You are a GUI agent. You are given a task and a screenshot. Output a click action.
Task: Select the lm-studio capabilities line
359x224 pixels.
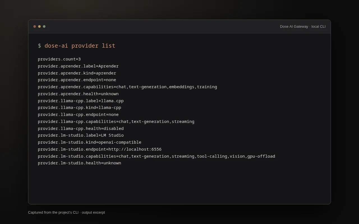point(157,156)
